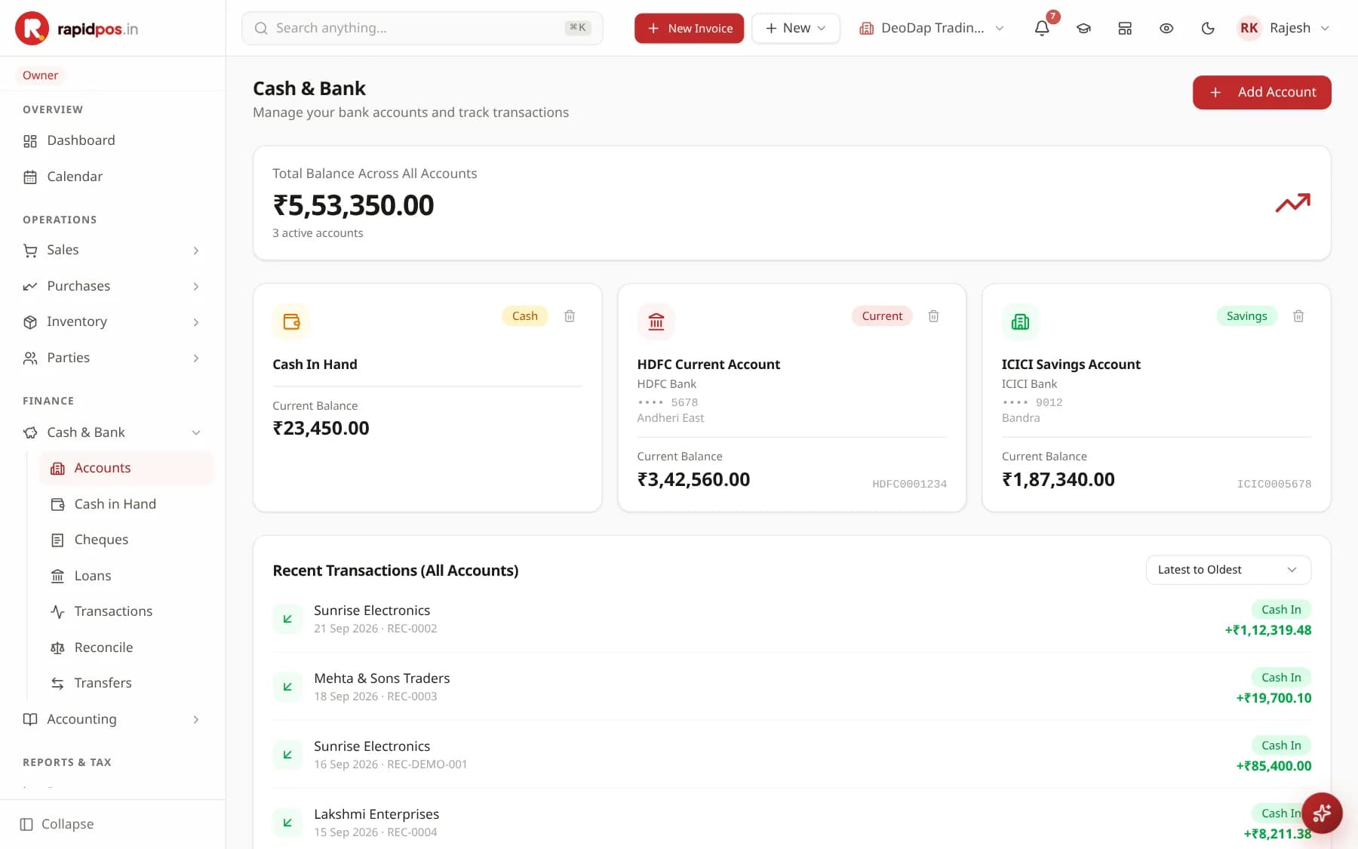Viewport: 1358px width, 849px height.
Task: Open the DeoDap Trading company switcher
Action: pyautogui.click(x=932, y=28)
